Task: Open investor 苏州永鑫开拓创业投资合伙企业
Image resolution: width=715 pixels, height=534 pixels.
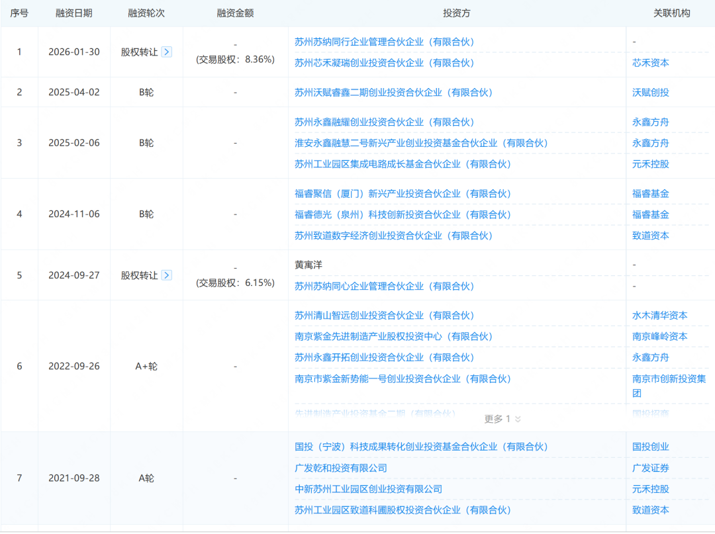Action: click(385, 357)
